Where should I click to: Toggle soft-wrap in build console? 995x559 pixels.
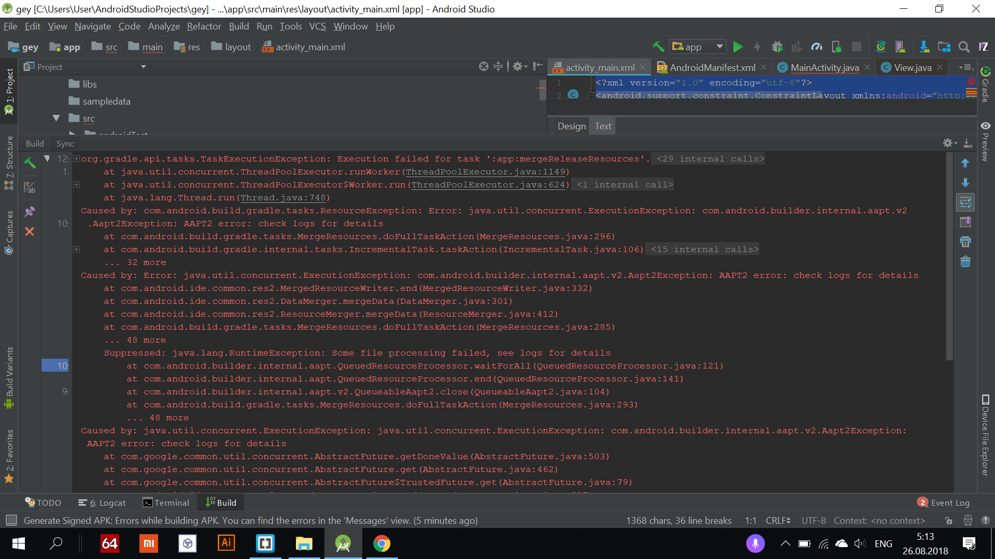pos(965,202)
